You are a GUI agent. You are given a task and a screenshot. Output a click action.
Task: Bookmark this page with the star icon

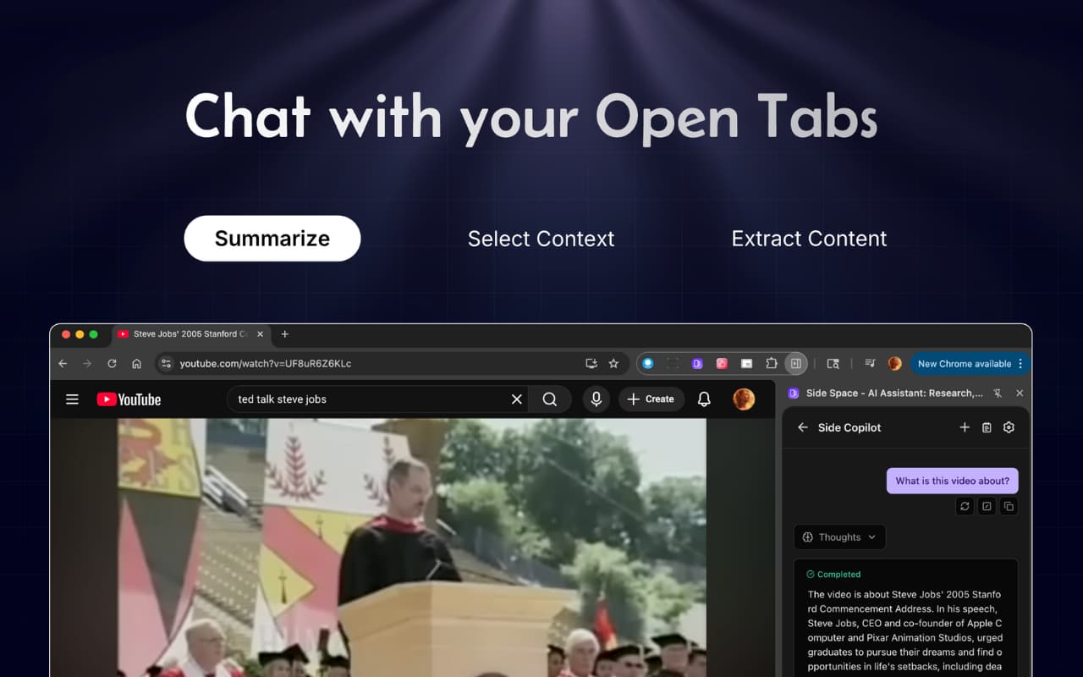pos(613,364)
